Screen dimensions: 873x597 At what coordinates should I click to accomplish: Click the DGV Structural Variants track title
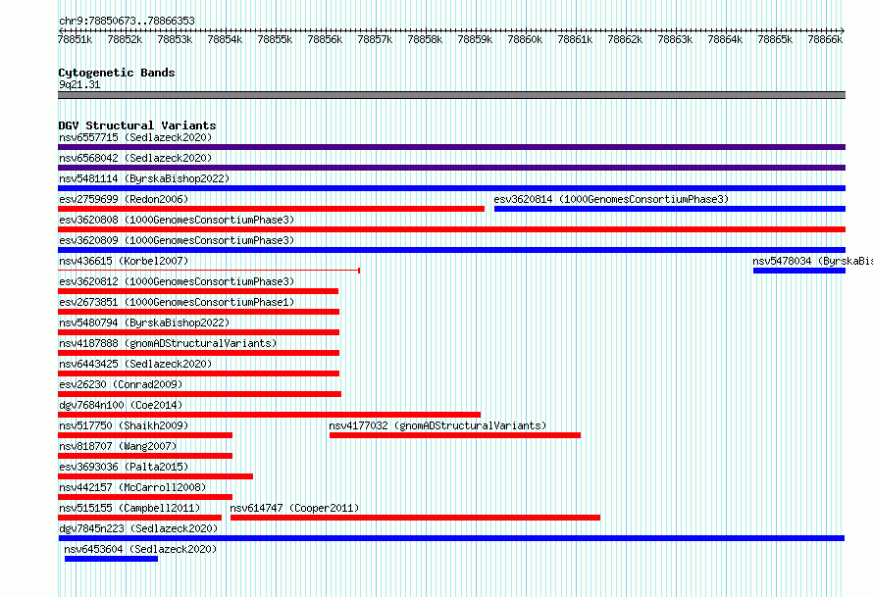[137, 125]
